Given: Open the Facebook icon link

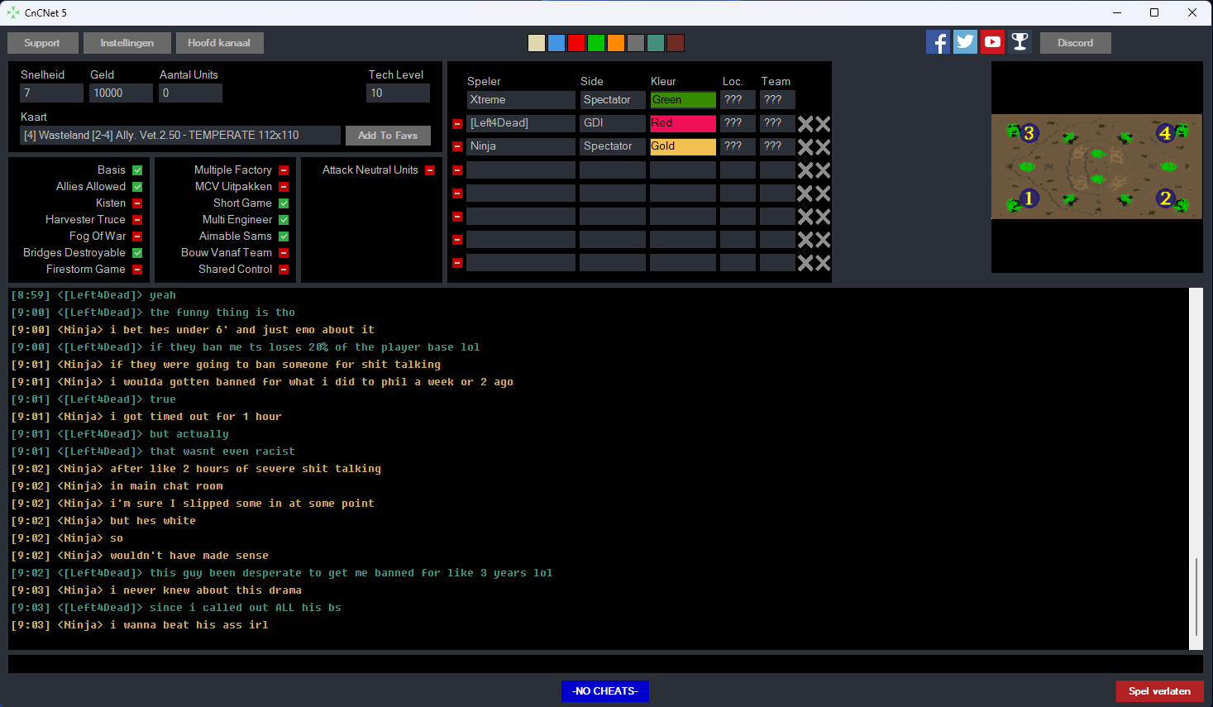Looking at the screenshot, I should [938, 42].
